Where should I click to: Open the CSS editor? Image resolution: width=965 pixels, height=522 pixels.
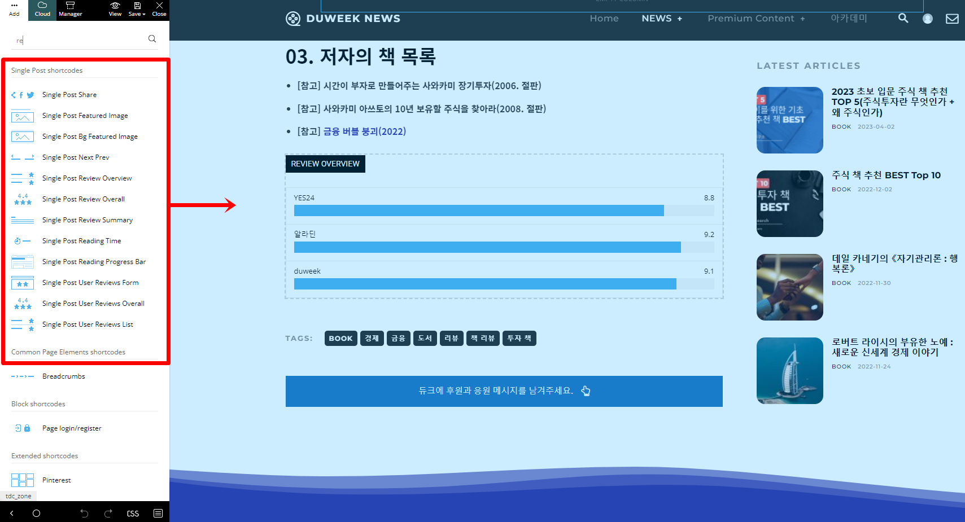pyautogui.click(x=133, y=514)
